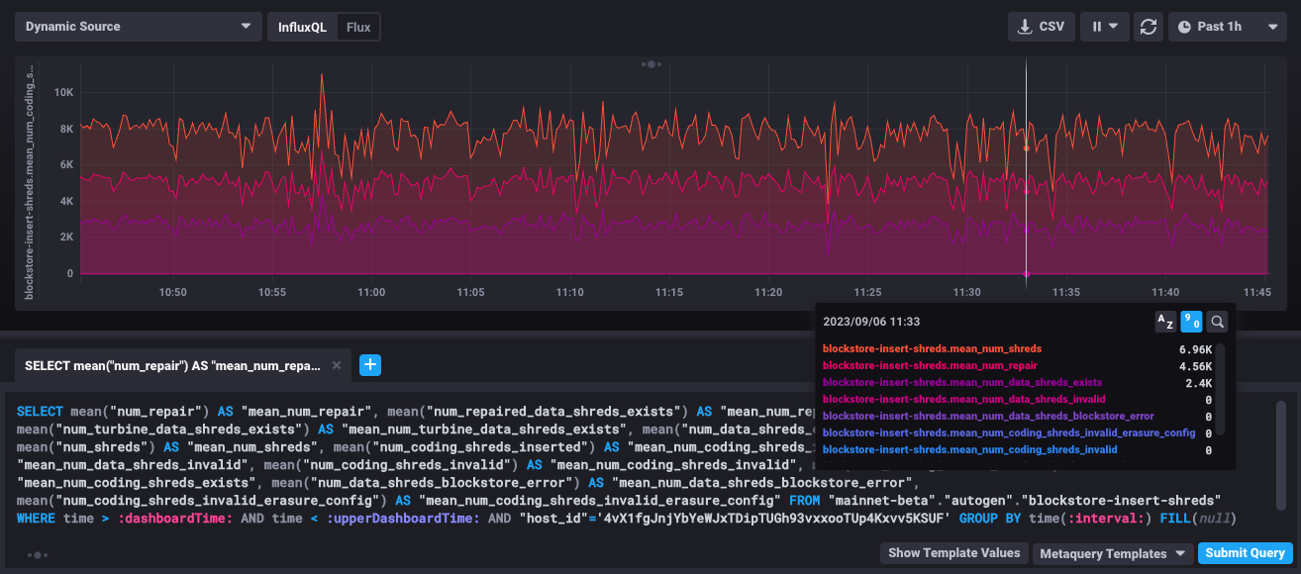Viewport: 1301px width, 574px height.
Task: Sort legend numerically with 9-0 icon
Action: pyautogui.click(x=1190, y=321)
